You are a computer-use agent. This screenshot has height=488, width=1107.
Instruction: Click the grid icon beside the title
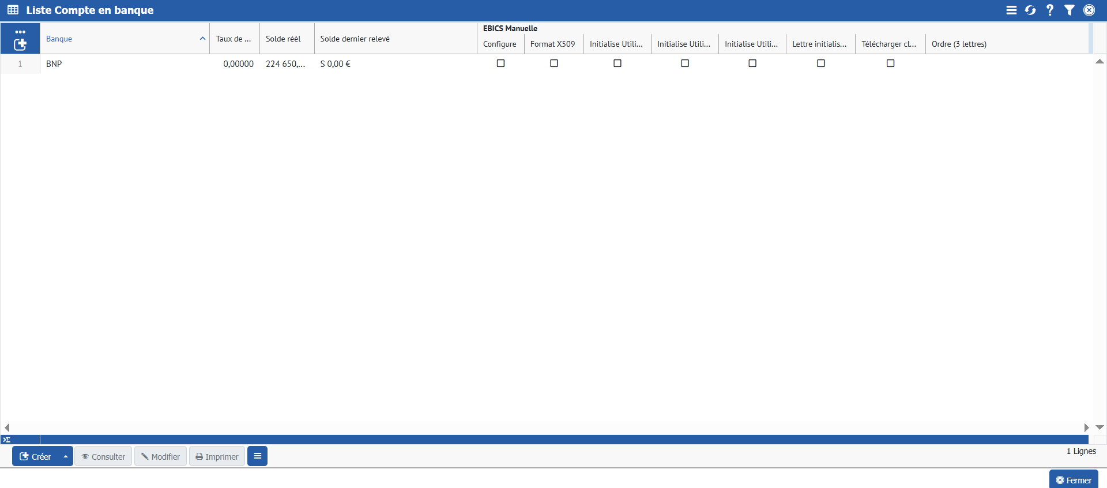coord(13,10)
